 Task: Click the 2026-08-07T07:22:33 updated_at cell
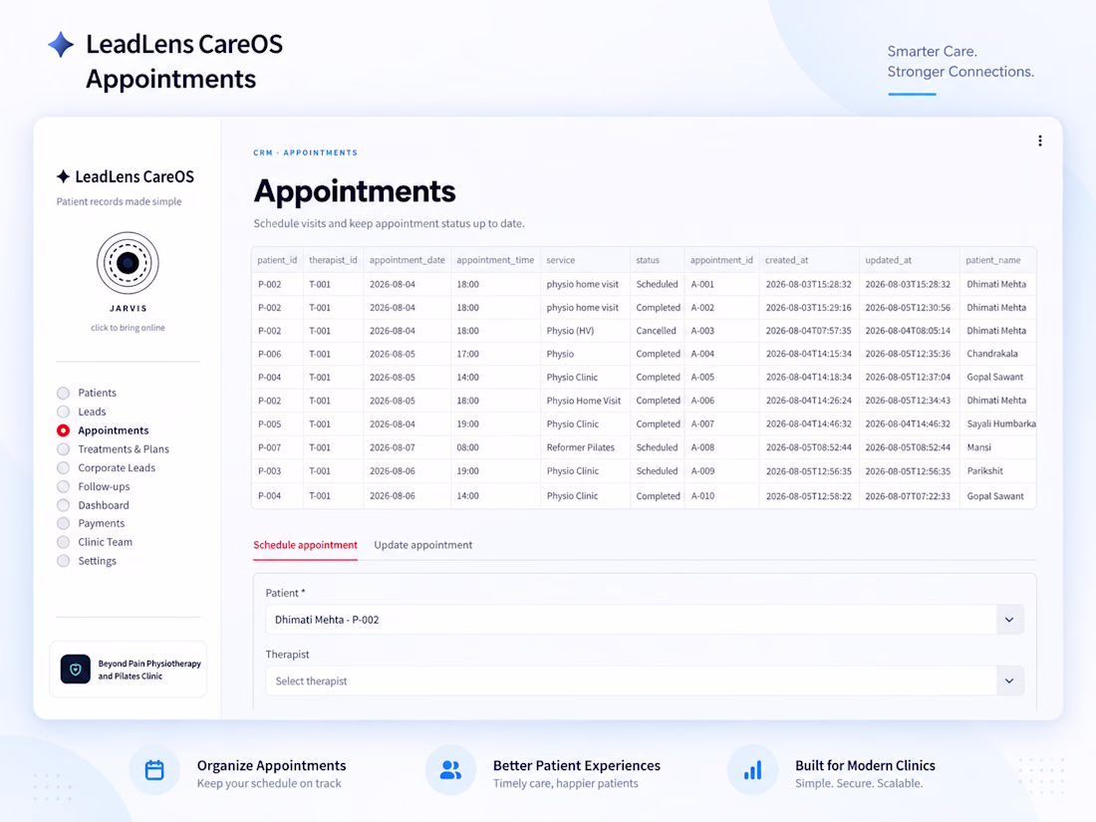click(909, 495)
